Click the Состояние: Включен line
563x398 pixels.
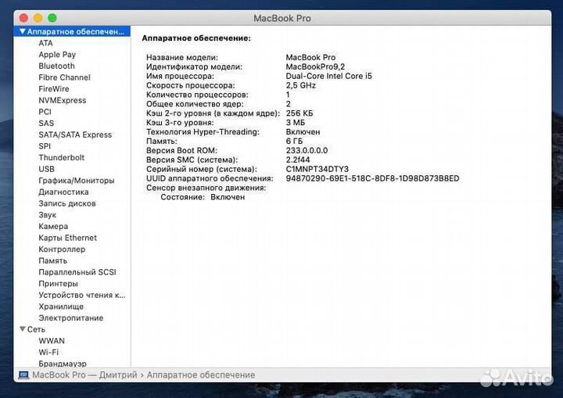click(203, 198)
